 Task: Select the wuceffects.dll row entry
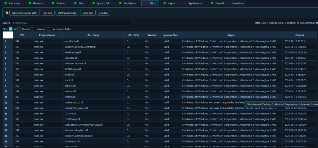[x=72, y=41]
